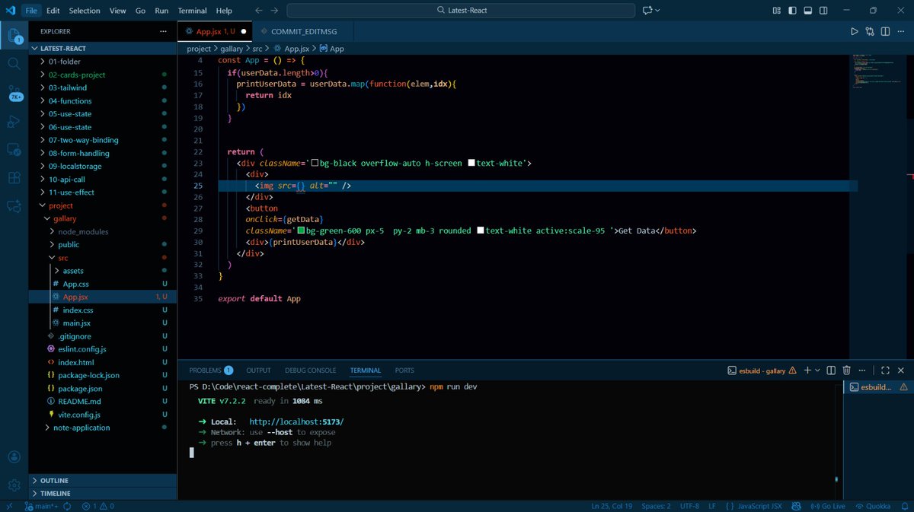This screenshot has width=914, height=512.
Task: Open the Explorer view in activity bar
Action: coord(14,36)
